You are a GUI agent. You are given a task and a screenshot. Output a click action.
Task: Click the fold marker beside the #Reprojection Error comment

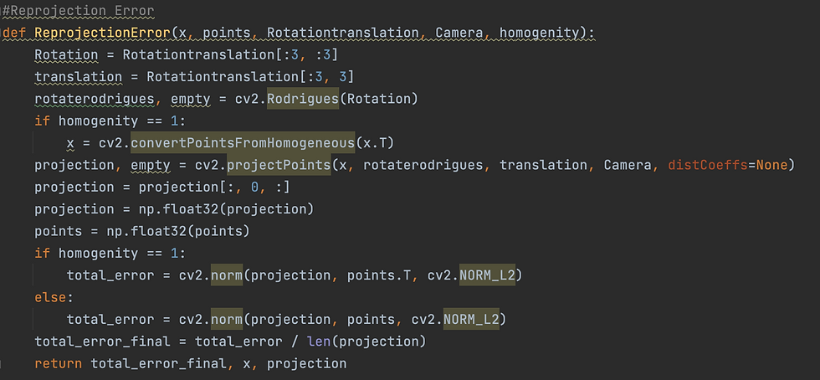click(2, 11)
